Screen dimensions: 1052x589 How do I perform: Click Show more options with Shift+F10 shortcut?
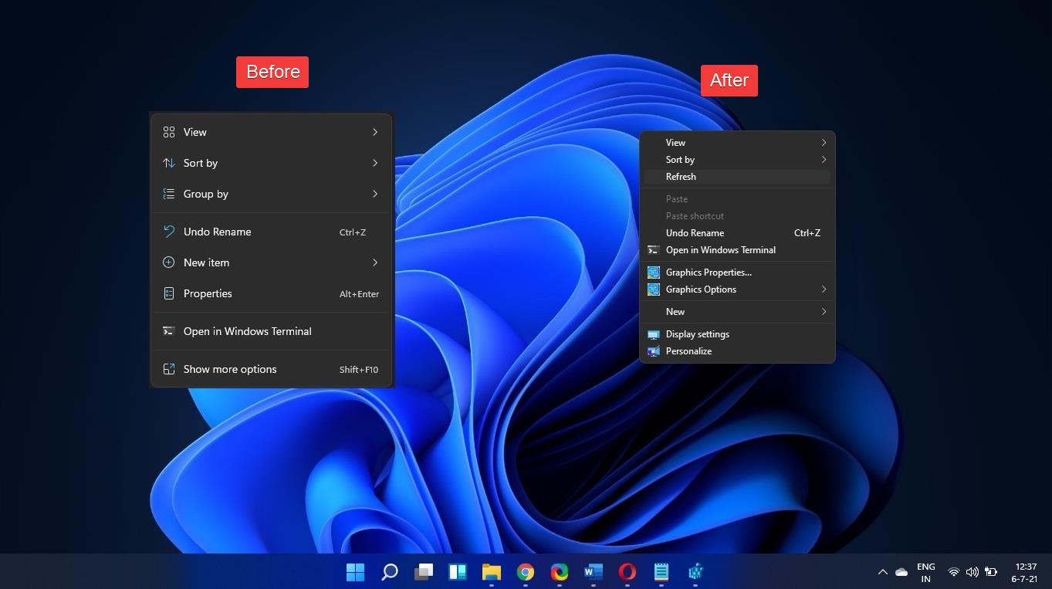(x=230, y=369)
